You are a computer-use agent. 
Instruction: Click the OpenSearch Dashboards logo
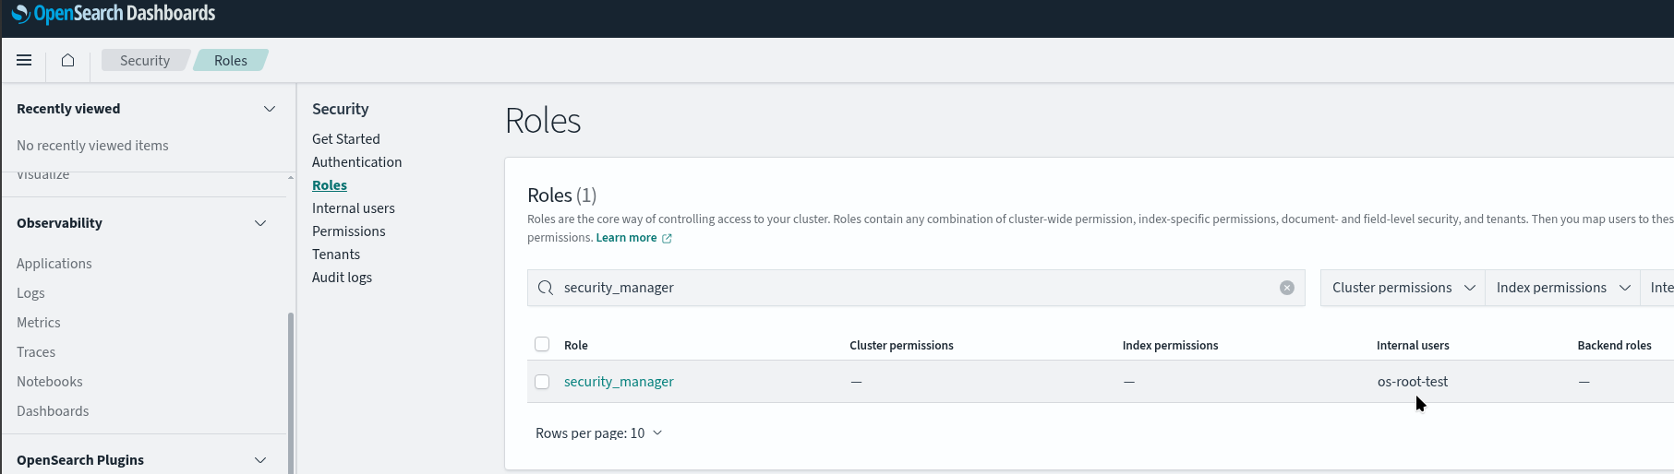113,14
